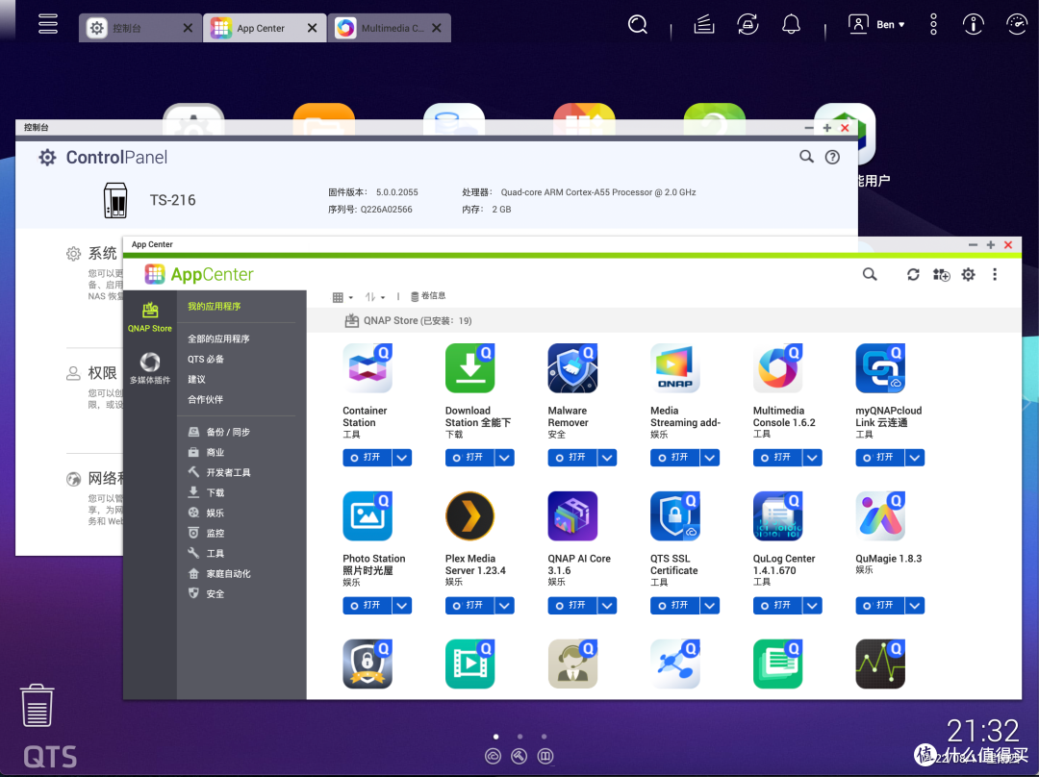Click help icon in ControlPanel window
Screen dimensions: 1039x777
(832, 157)
